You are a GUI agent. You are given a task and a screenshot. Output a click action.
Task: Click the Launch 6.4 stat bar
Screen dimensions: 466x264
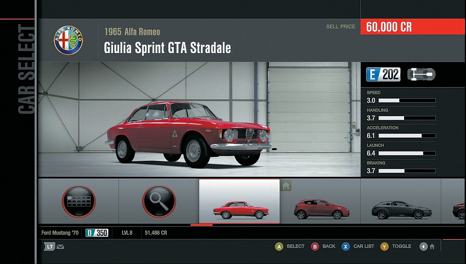[407, 153]
